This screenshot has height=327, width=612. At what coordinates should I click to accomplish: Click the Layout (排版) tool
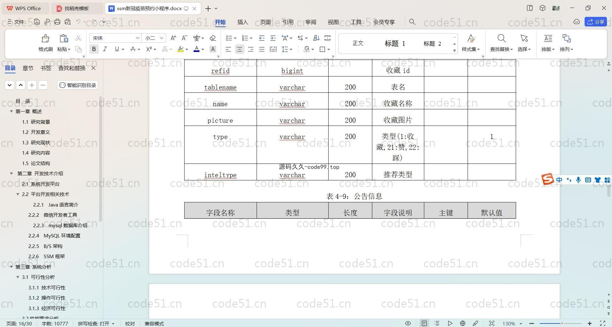click(548, 43)
